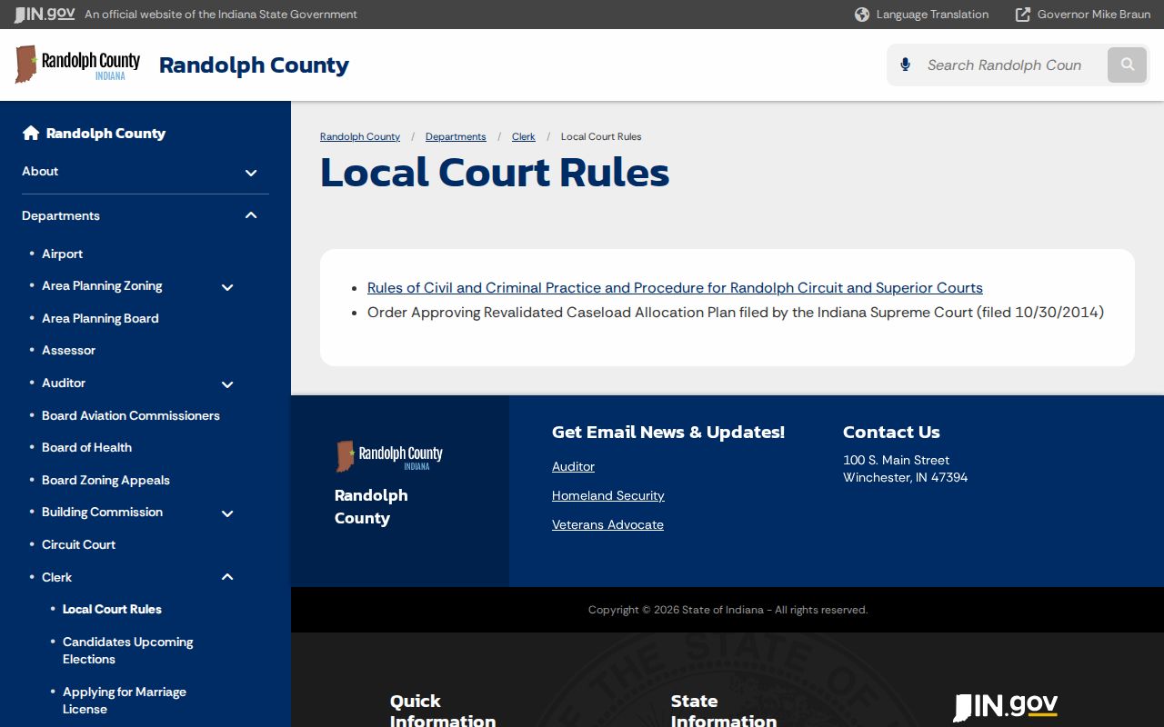Click the Randolph County Indiana header logo
Viewport: 1164px width, 727px height.
78,65
